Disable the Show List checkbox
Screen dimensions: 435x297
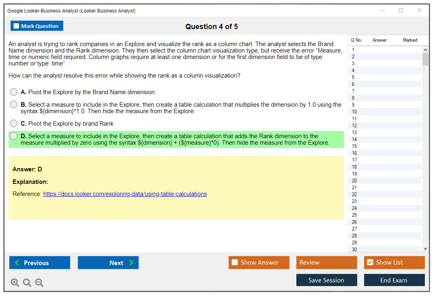[370, 263]
